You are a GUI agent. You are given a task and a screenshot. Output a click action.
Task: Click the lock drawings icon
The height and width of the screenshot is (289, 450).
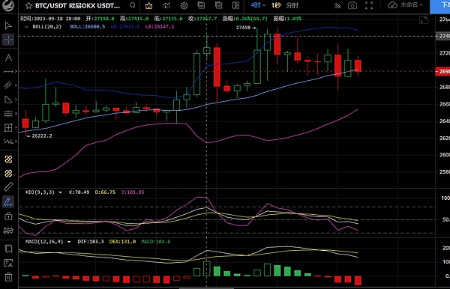pyautogui.click(x=8, y=216)
